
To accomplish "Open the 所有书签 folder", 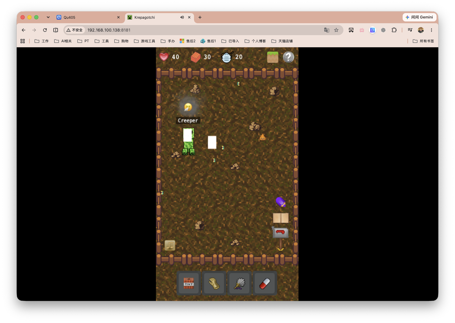I will (x=423, y=41).
